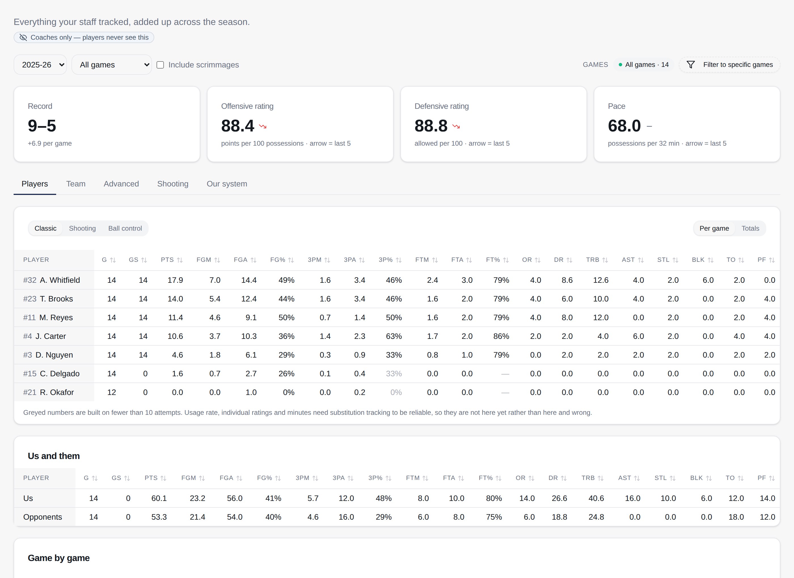The image size is (794, 578).
Task: Open the Our system tab
Action: 227,184
